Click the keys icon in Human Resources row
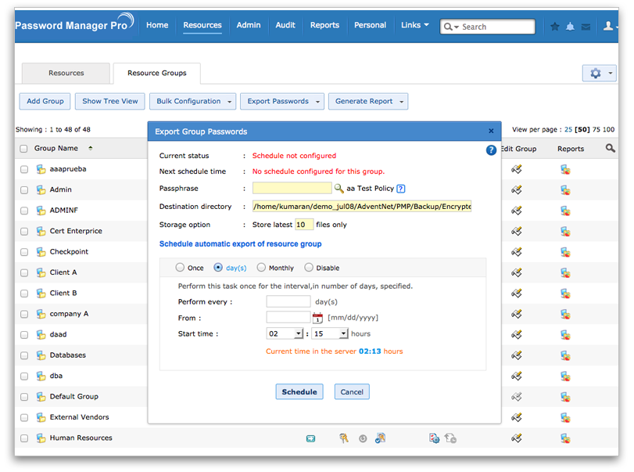This screenshot has height=472, width=634. [x=344, y=438]
